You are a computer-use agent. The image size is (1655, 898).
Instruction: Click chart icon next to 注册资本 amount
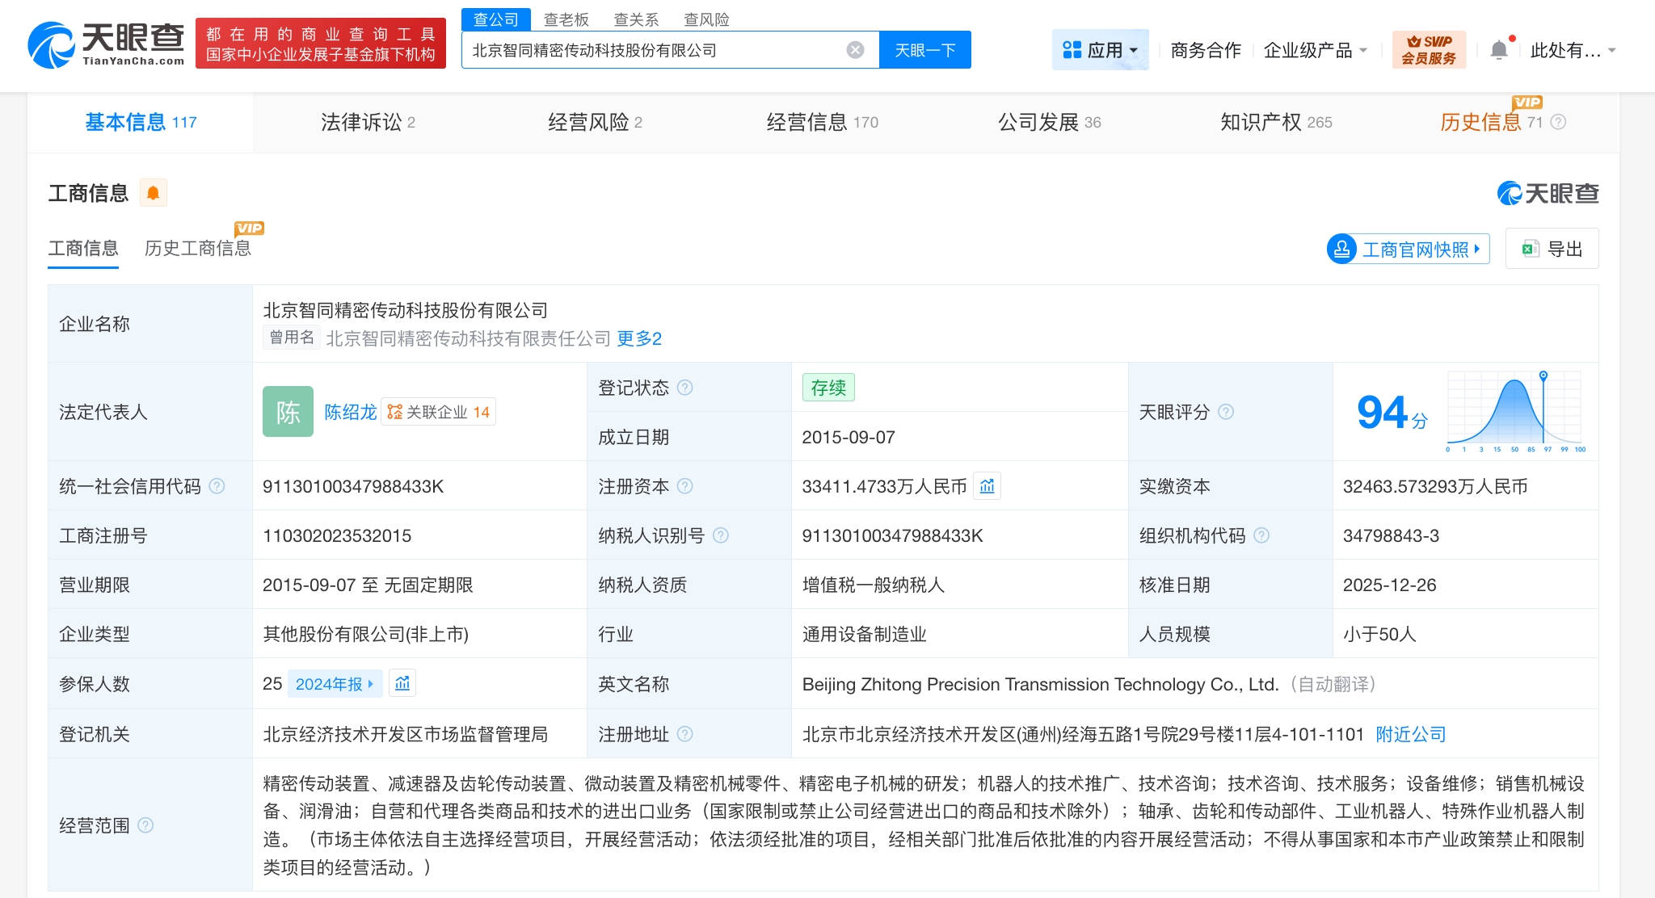987,486
